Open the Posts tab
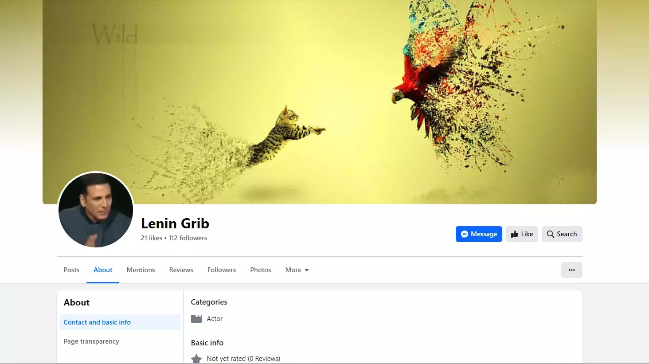The height and width of the screenshot is (364, 649). 71,270
